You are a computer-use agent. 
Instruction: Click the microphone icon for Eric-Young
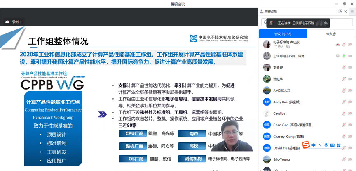tap(344, 159)
